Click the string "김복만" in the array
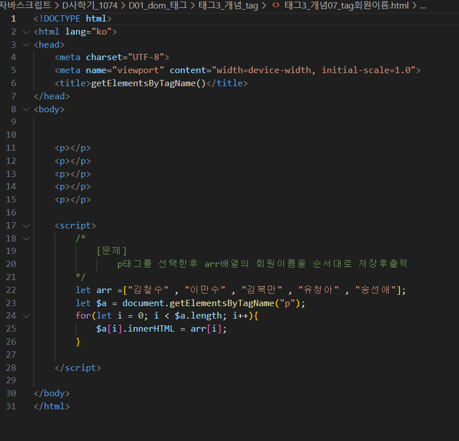Image resolution: width=459 pixels, height=441 pixels. pos(262,290)
